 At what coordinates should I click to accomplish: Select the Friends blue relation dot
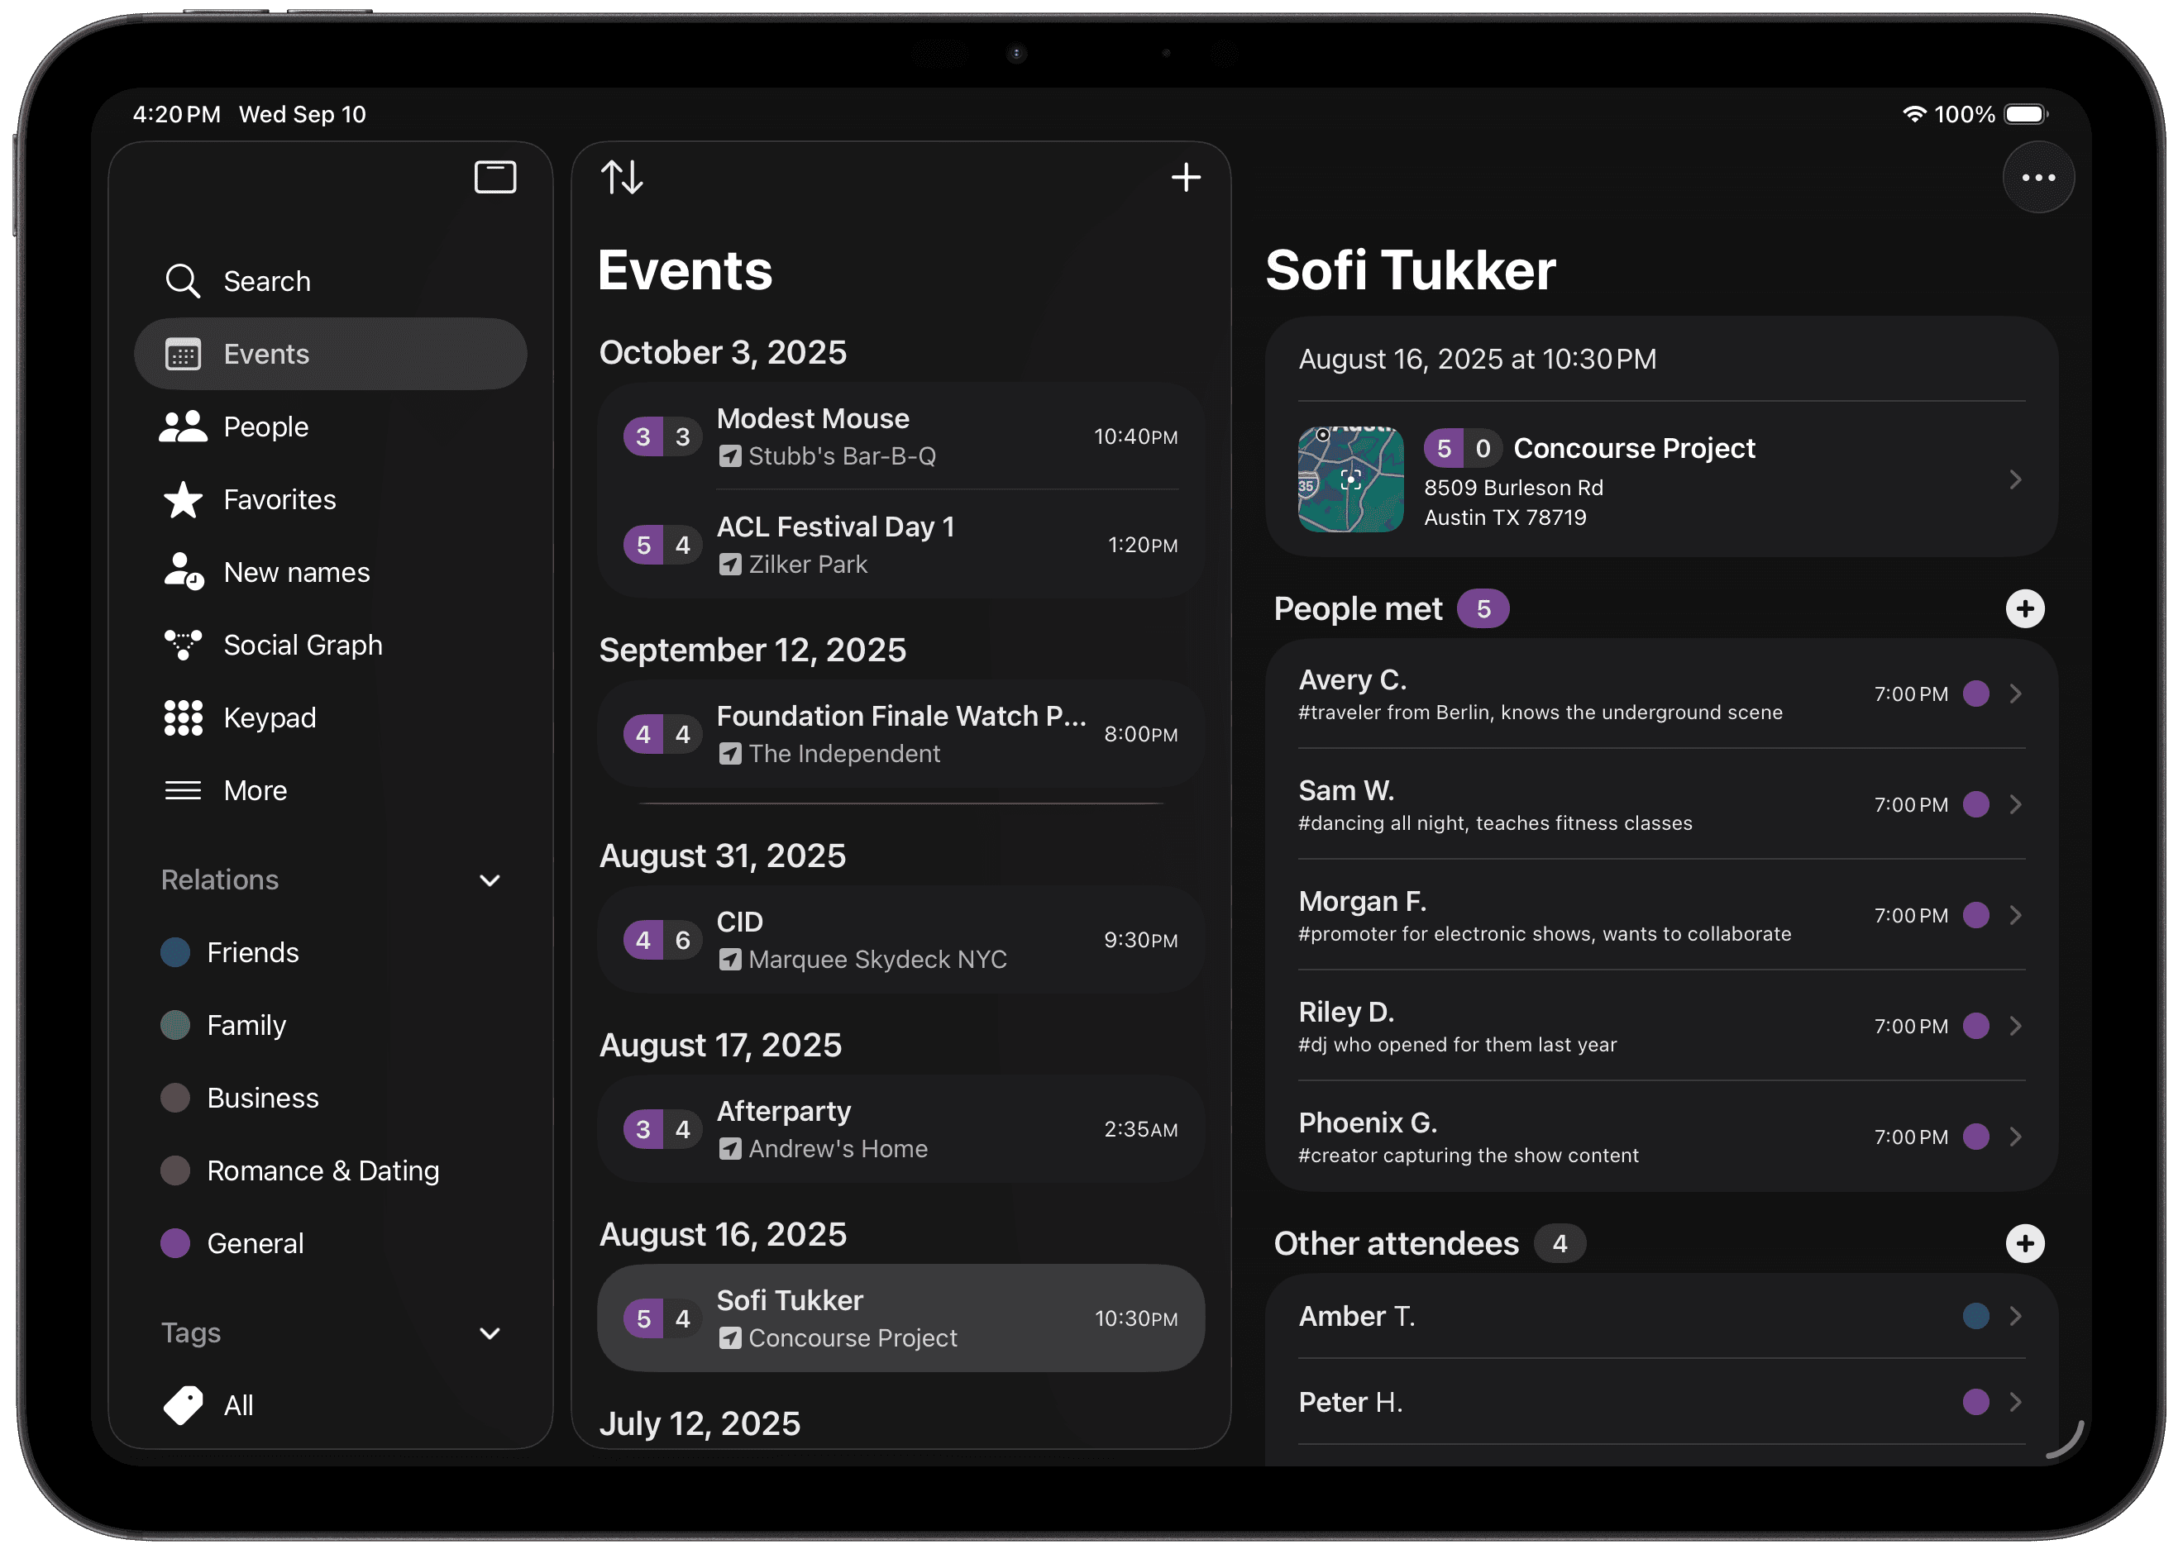[175, 952]
